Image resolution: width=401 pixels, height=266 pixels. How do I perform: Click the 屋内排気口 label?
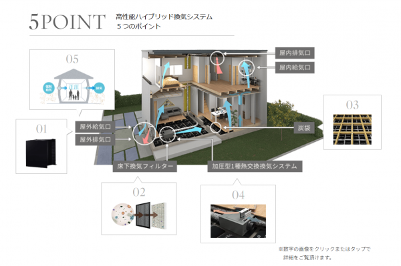coord(295,53)
